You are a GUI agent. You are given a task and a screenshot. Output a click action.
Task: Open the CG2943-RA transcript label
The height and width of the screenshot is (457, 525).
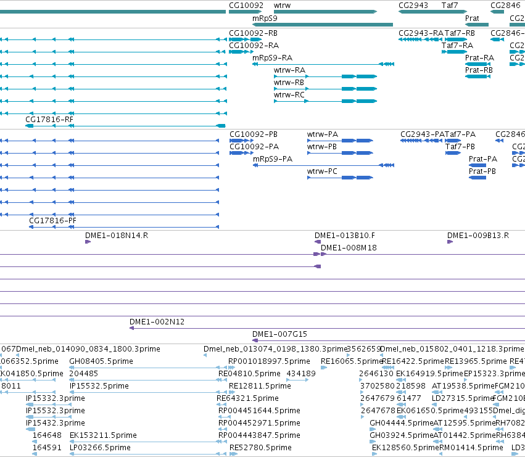pos(421,33)
